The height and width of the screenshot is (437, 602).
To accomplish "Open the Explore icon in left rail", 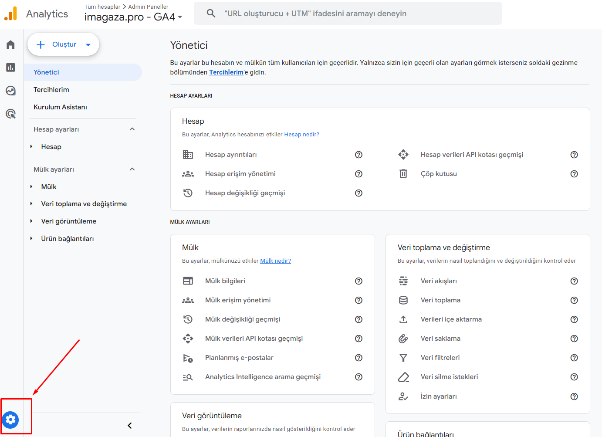I will [x=11, y=91].
